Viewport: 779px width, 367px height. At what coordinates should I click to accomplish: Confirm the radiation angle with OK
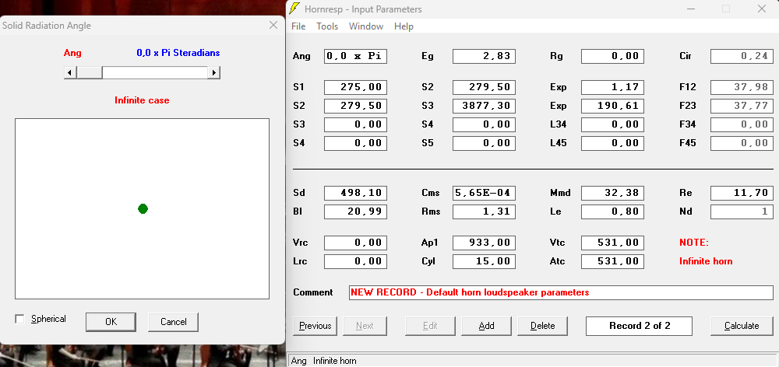pyautogui.click(x=111, y=322)
